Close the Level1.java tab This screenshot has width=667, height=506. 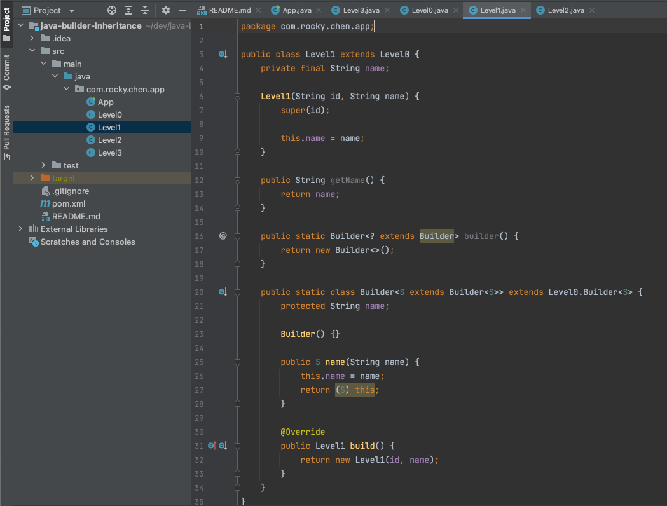(x=523, y=10)
